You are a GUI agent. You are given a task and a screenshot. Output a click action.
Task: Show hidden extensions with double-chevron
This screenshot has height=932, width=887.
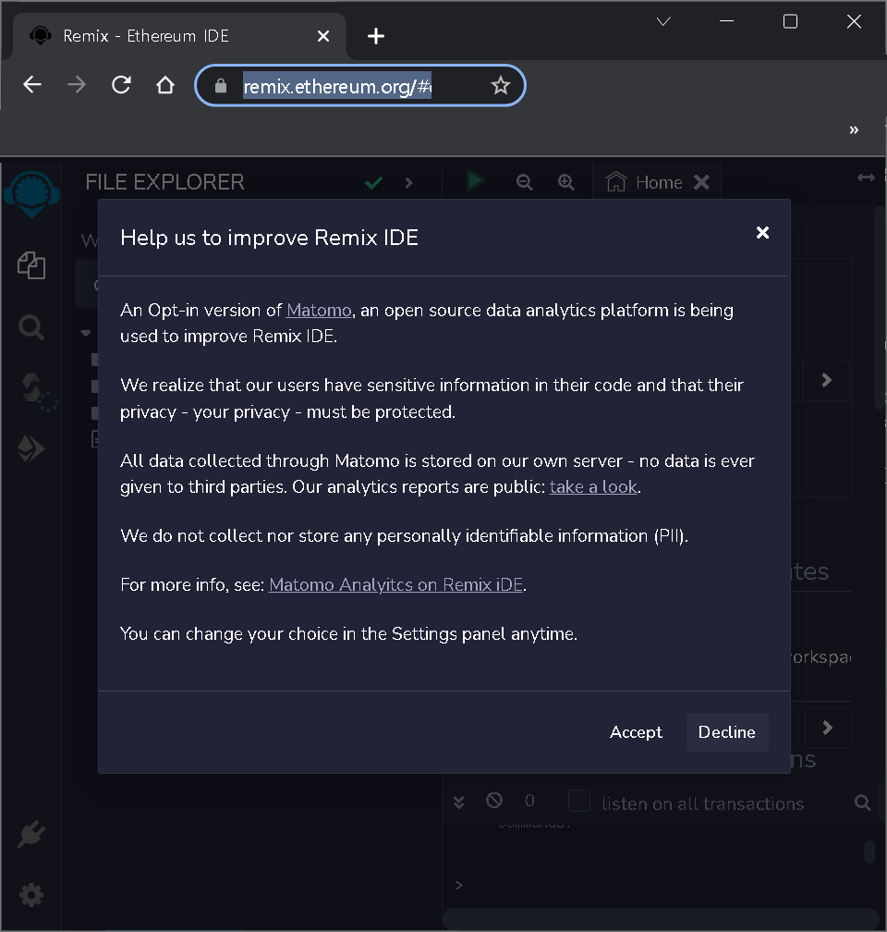coord(854,129)
